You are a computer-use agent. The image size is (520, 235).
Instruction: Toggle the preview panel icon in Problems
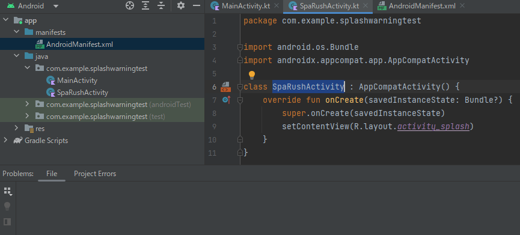pos(7,221)
